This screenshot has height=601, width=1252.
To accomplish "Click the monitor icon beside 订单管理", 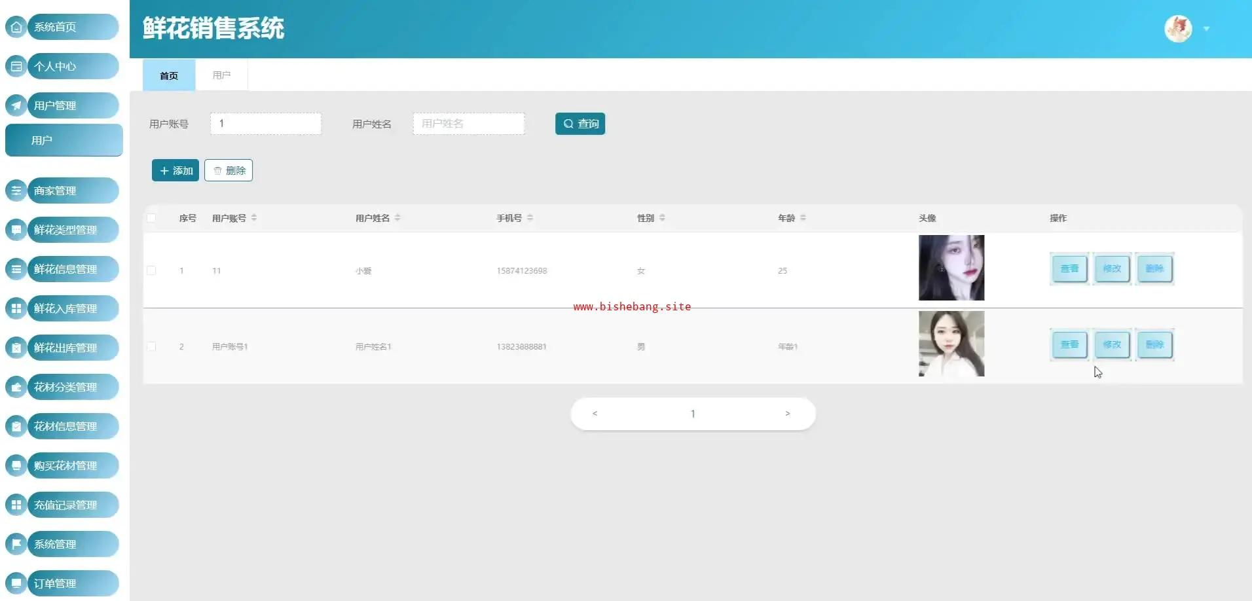I will tap(16, 583).
